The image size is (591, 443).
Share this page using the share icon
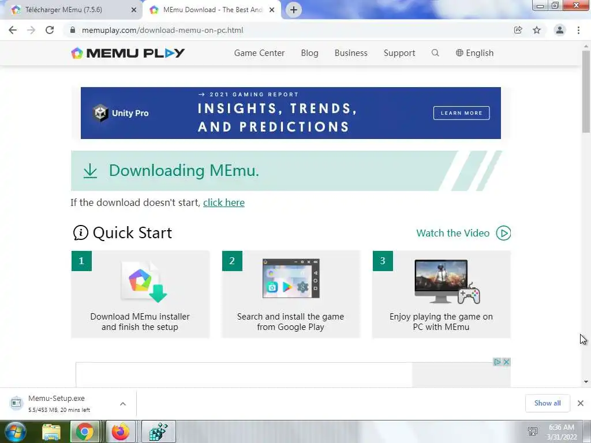click(x=518, y=30)
